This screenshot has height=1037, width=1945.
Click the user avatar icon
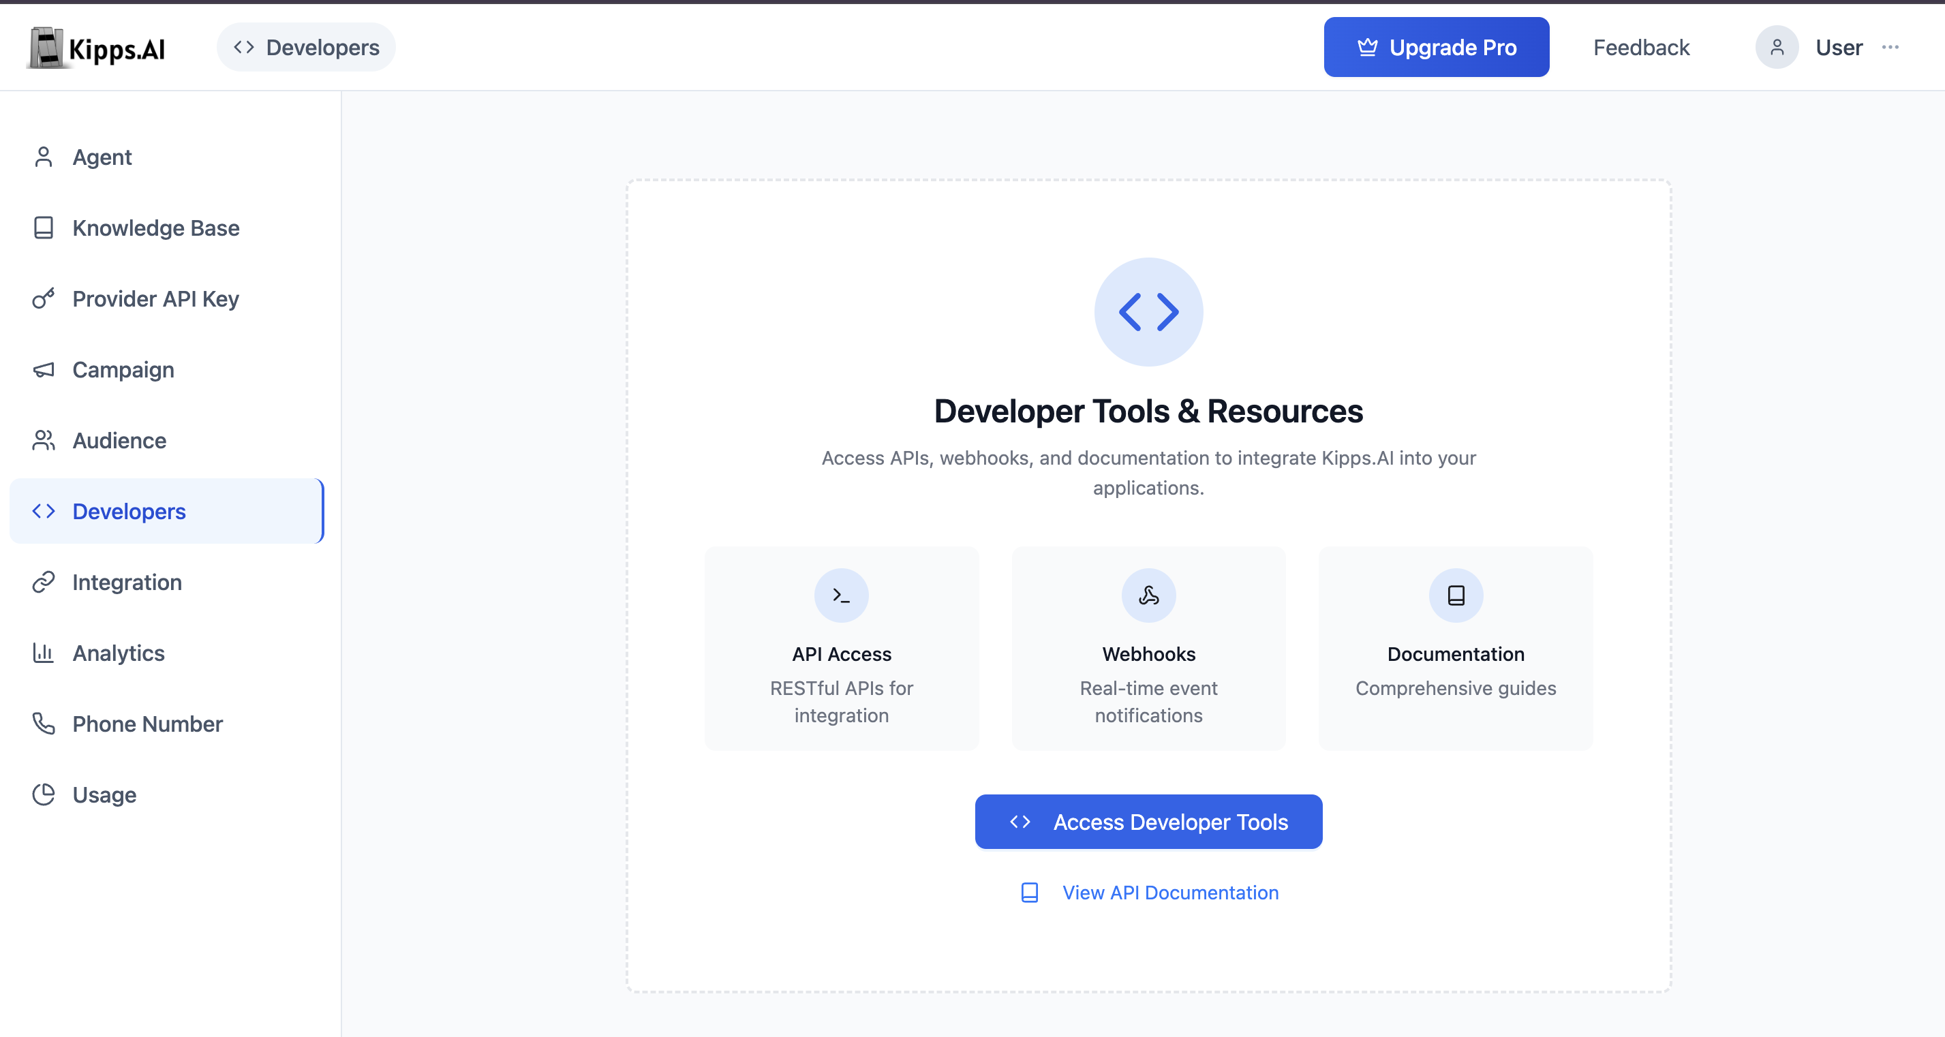(1777, 47)
